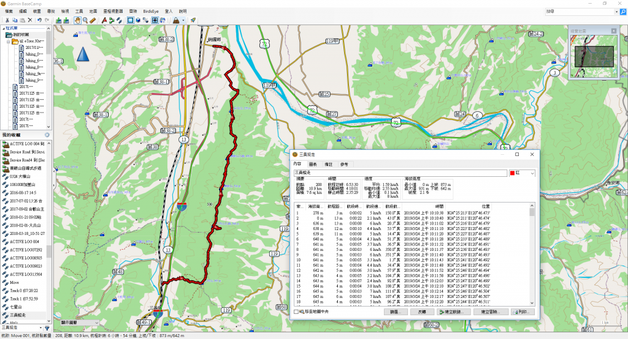The image size is (628, 339).
Task: Select the Measure ruler tool
Action: pos(93,20)
